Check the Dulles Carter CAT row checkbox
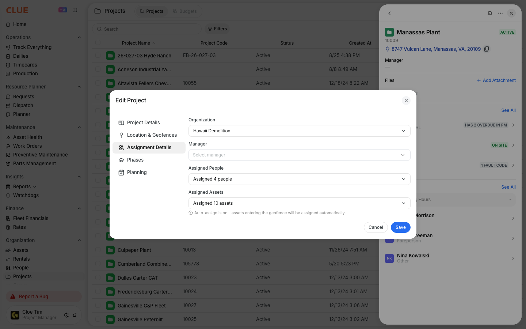526x329 pixels. tap(98, 277)
